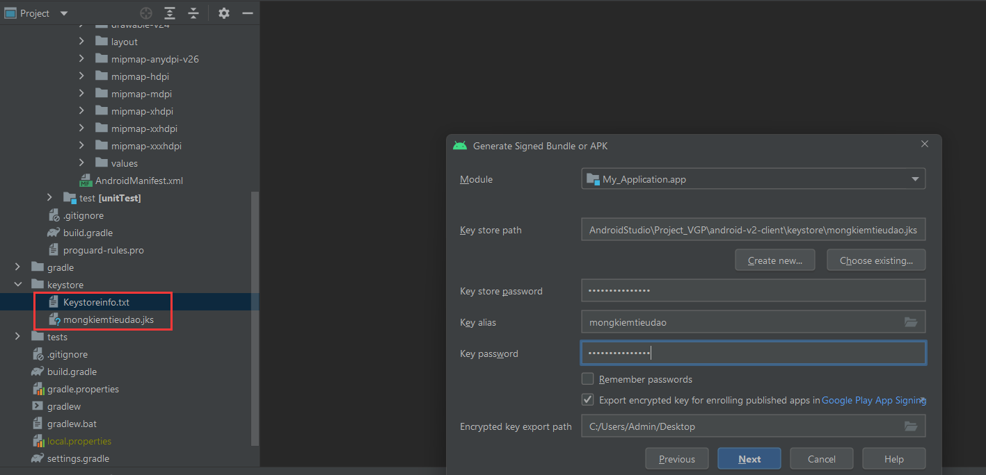Viewport: 986px width, 475px height.
Task: Expand the gradle folder
Action: [17, 267]
